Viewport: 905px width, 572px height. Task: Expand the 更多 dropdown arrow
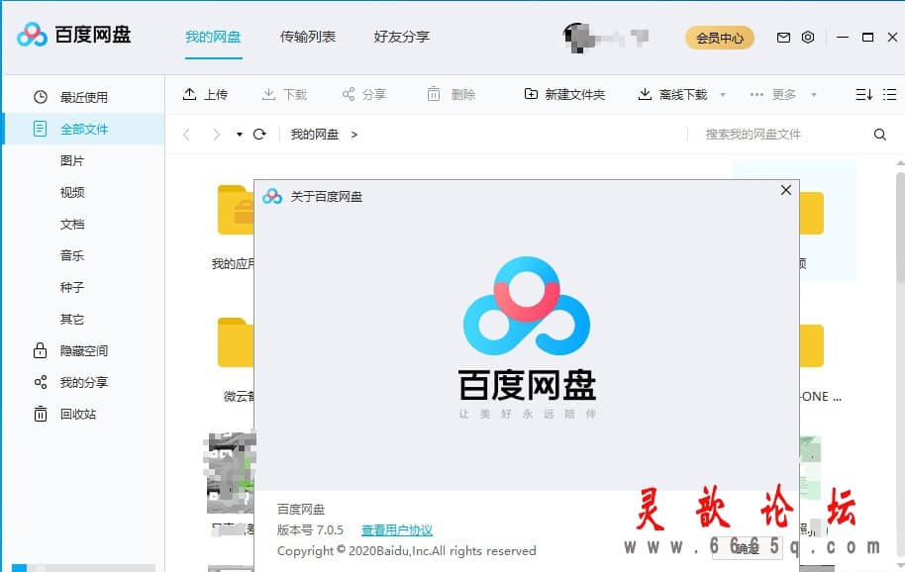[x=814, y=95]
